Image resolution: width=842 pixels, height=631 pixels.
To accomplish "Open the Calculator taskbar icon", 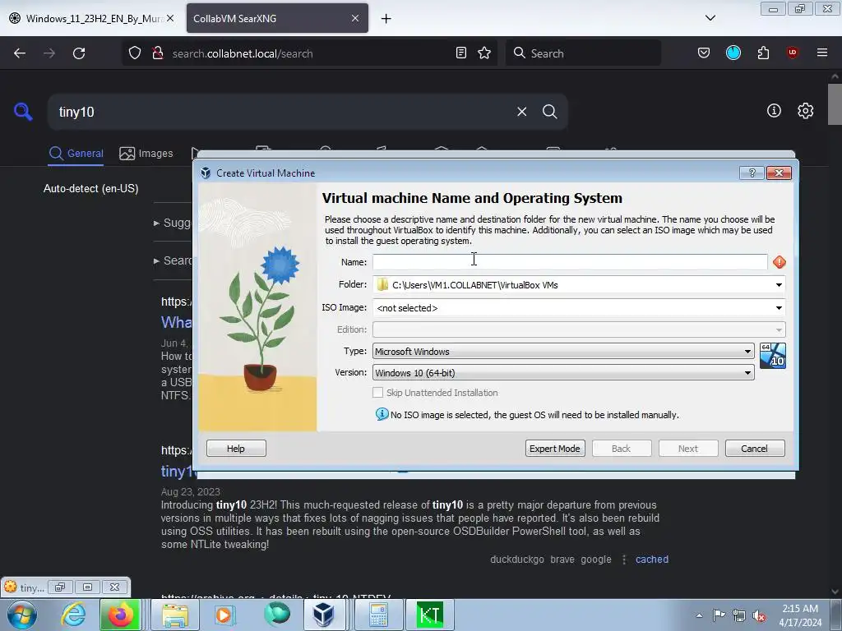I will pos(378,615).
